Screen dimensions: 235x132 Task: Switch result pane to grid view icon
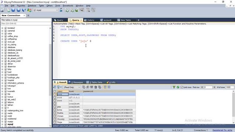105,87
